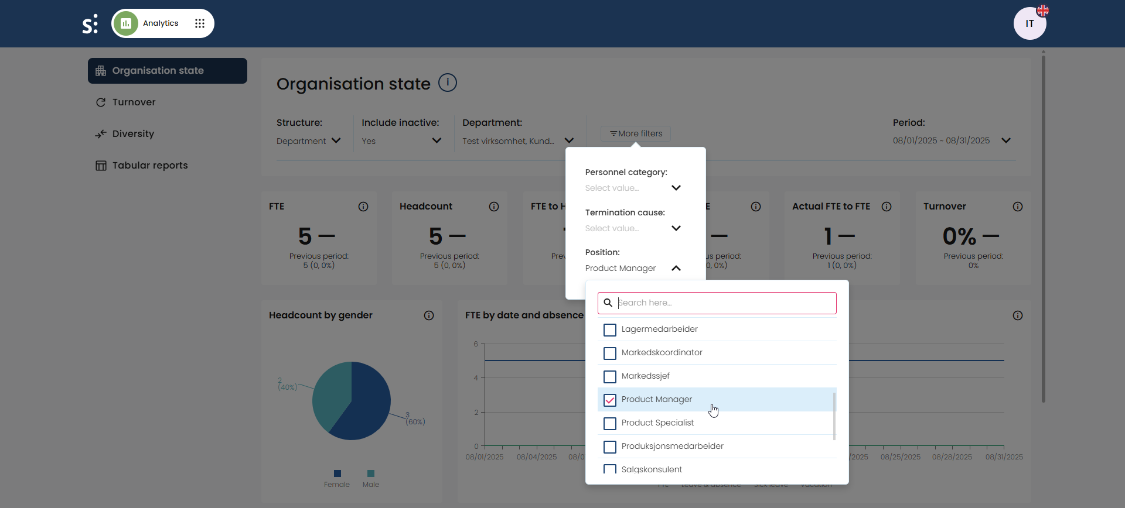
Task: Click the More filters button
Action: coord(636,133)
